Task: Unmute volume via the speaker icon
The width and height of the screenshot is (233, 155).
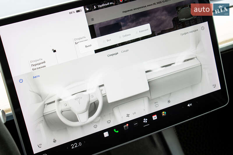Action: click(x=189, y=105)
